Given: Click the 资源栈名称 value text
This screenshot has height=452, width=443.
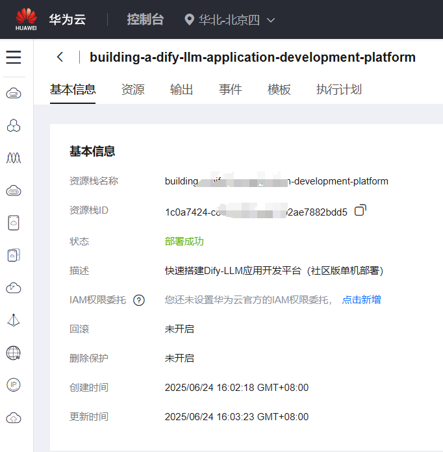Looking at the screenshot, I should pos(277,181).
